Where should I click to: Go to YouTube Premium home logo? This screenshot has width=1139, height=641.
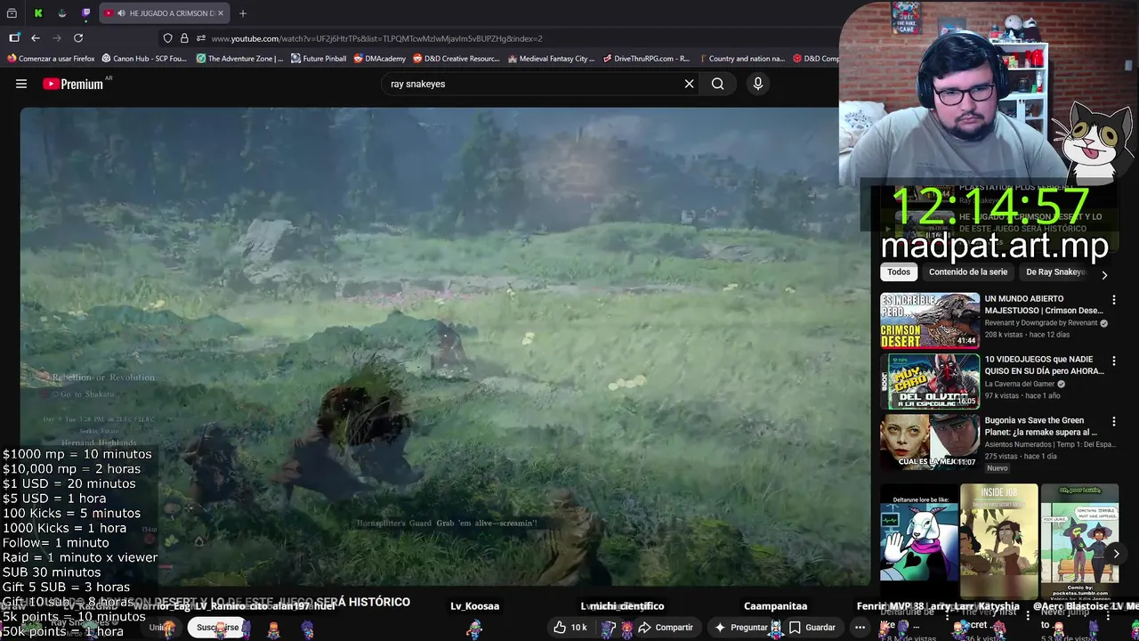(73, 84)
